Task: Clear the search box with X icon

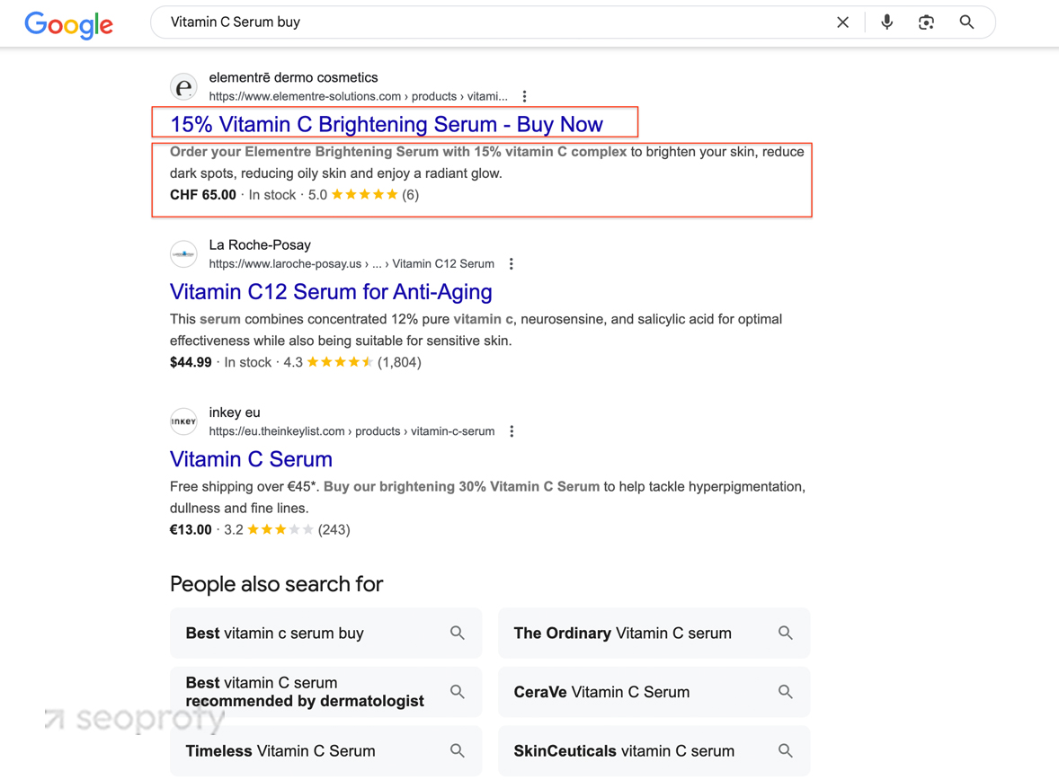Action: tap(842, 22)
